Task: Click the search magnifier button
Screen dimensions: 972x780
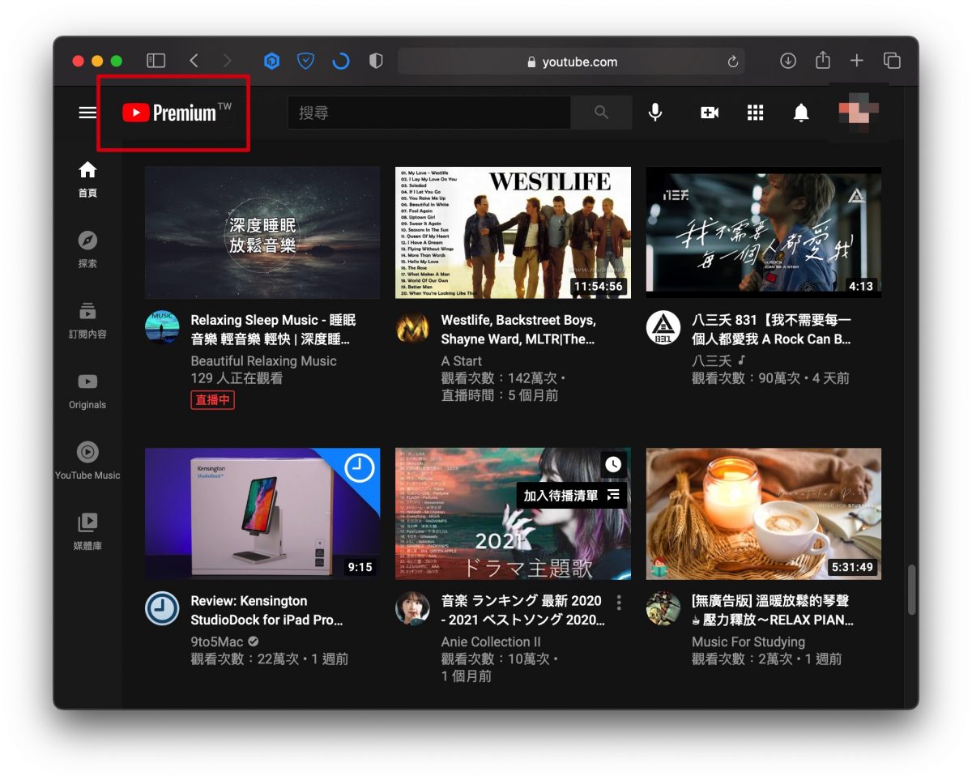Action: point(601,113)
